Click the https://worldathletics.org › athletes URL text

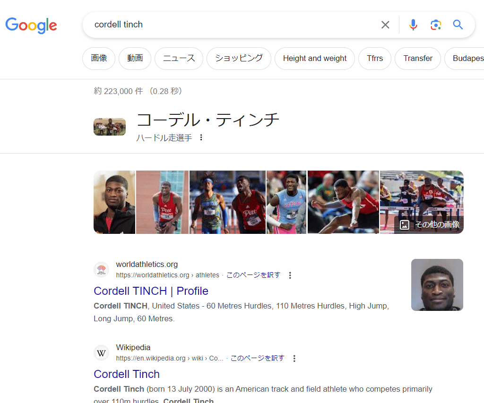click(168, 275)
